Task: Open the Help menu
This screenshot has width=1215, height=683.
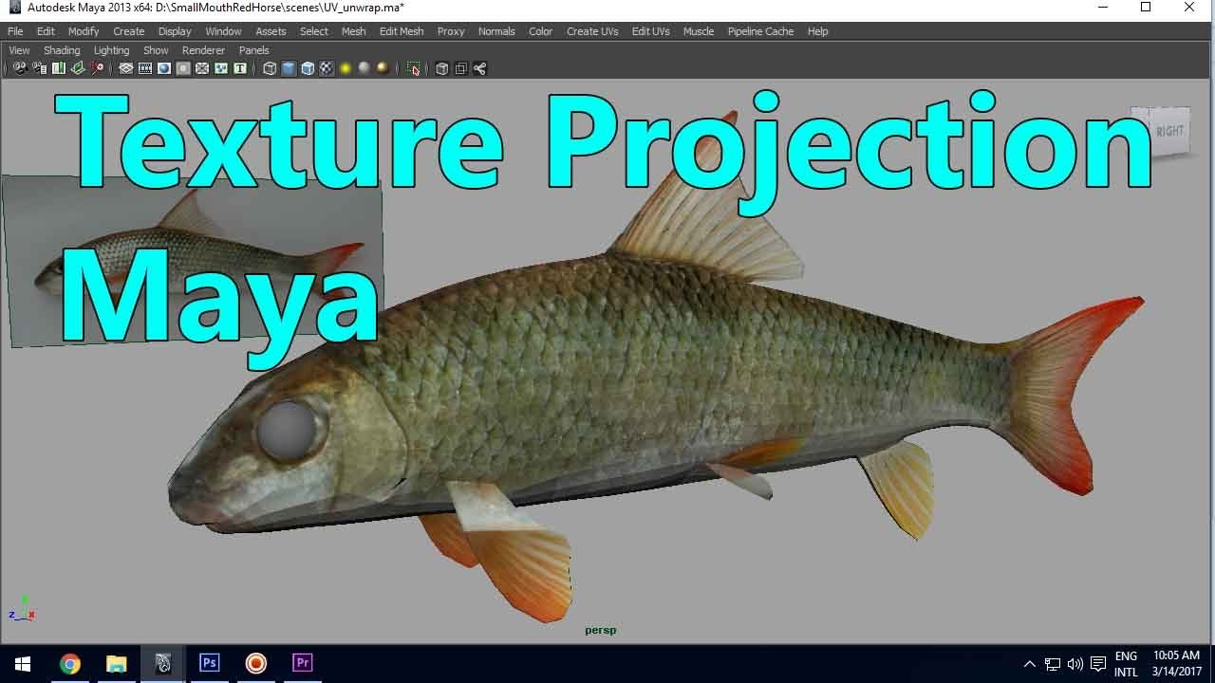Action: coord(818,31)
